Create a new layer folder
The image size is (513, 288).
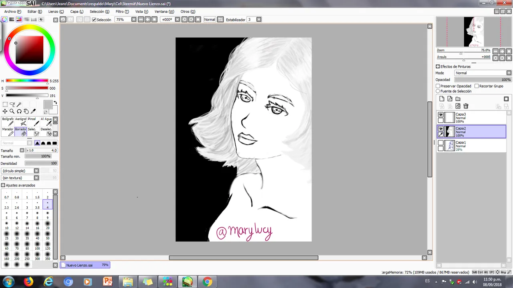[x=458, y=99]
